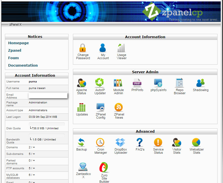Open phpSysInfo monitor icon

pyautogui.click(x=158, y=83)
